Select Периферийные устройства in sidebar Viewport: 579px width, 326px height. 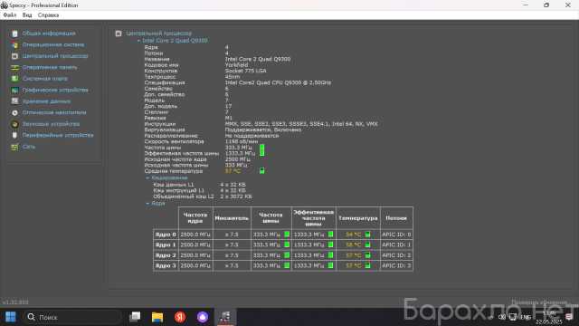pos(58,135)
